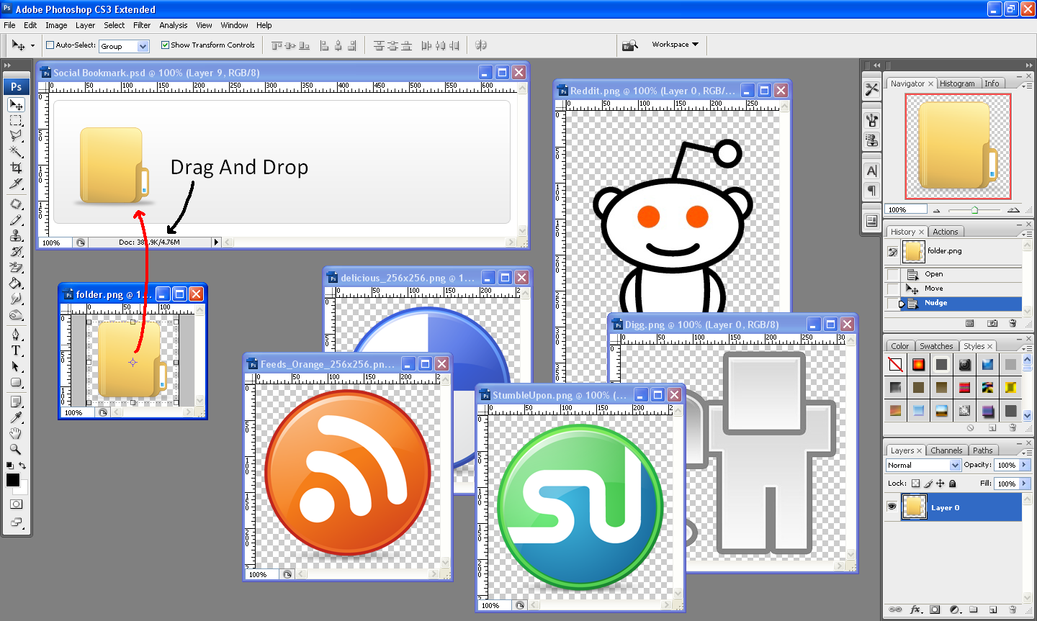Open the Window menu

click(x=234, y=25)
